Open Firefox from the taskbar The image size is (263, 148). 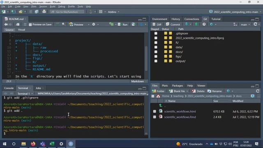click(33, 144)
